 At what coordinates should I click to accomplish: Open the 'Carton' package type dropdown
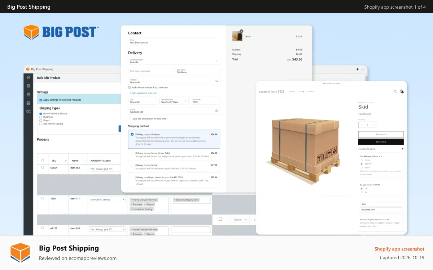point(240,219)
